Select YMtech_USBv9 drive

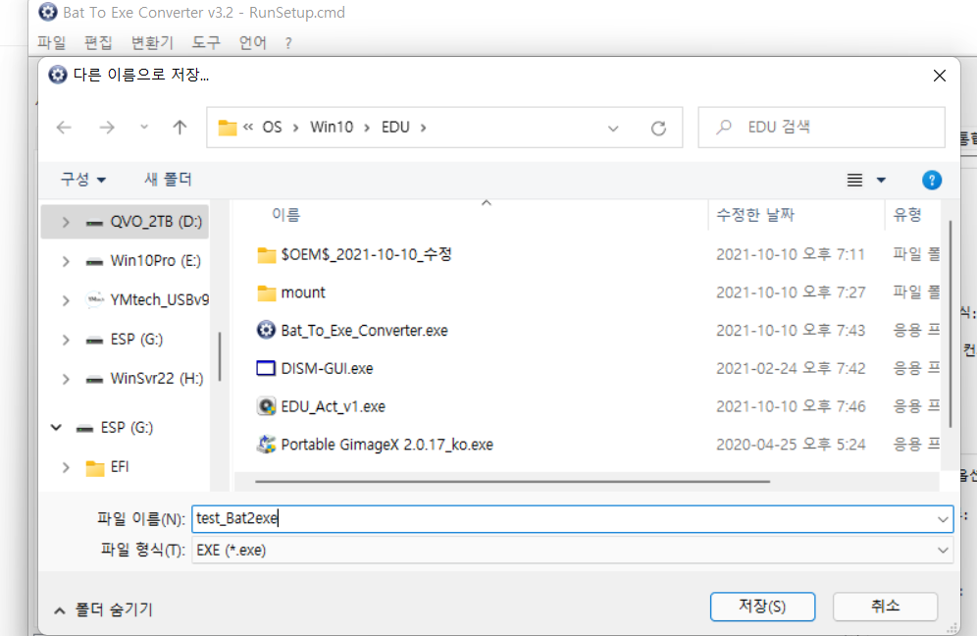pos(160,300)
